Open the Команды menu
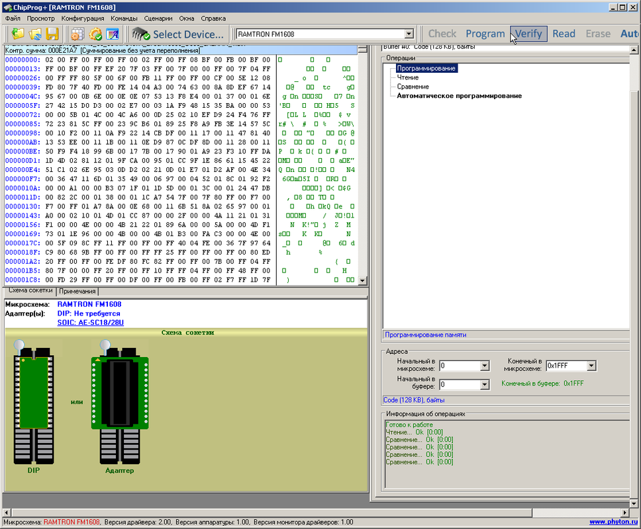Viewport: 641px width, 529px height. (x=124, y=19)
